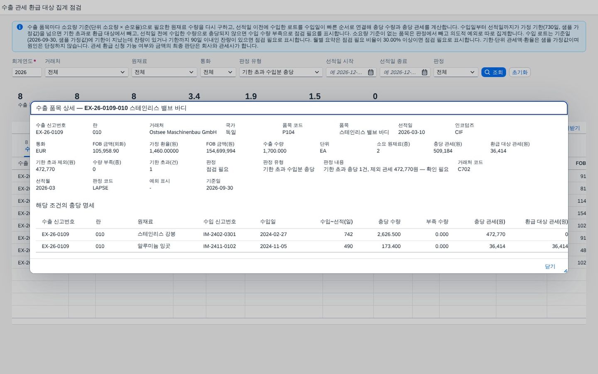Click the 충당 관세(원) column header
The image size is (598, 374).
click(490, 222)
